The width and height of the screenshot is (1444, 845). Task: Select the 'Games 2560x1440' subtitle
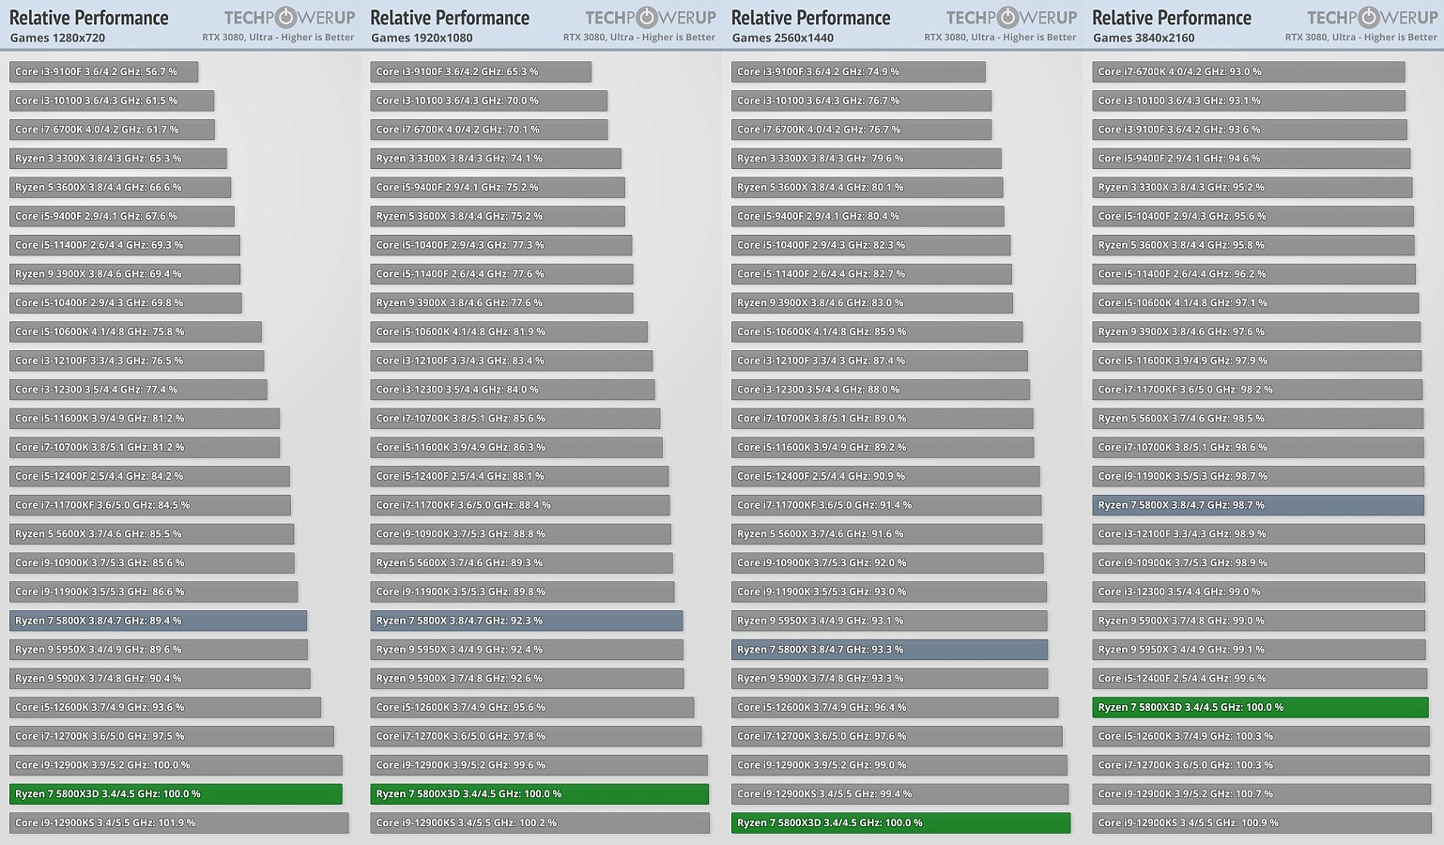point(783,38)
